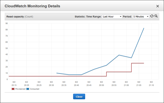
Task: Click the consumed line peak near 21:05
Action: click(x=144, y=28)
